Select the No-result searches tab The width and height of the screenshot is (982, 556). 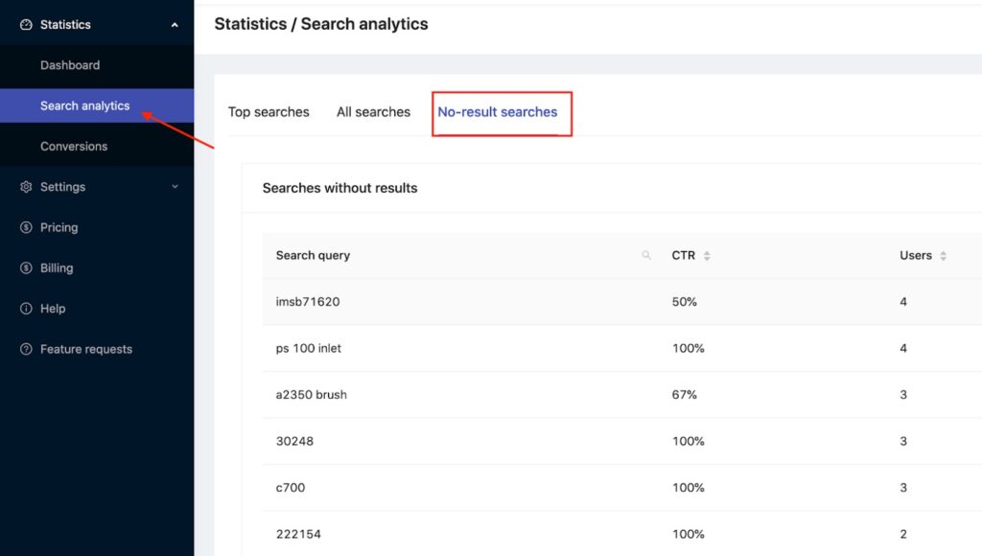click(498, 112)
